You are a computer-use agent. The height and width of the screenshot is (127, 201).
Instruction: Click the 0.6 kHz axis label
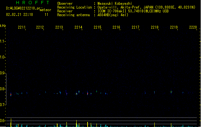tap(3, 121)
